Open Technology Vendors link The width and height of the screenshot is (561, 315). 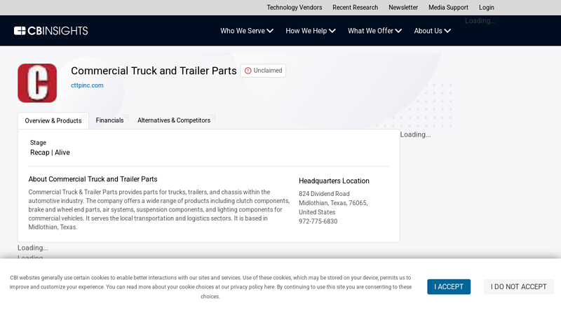[x=294, y=8]
